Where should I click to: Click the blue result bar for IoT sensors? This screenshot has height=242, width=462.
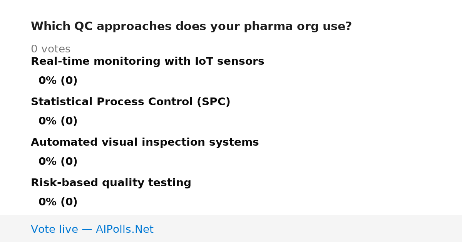pyautogui.click(x=31, y=81)
